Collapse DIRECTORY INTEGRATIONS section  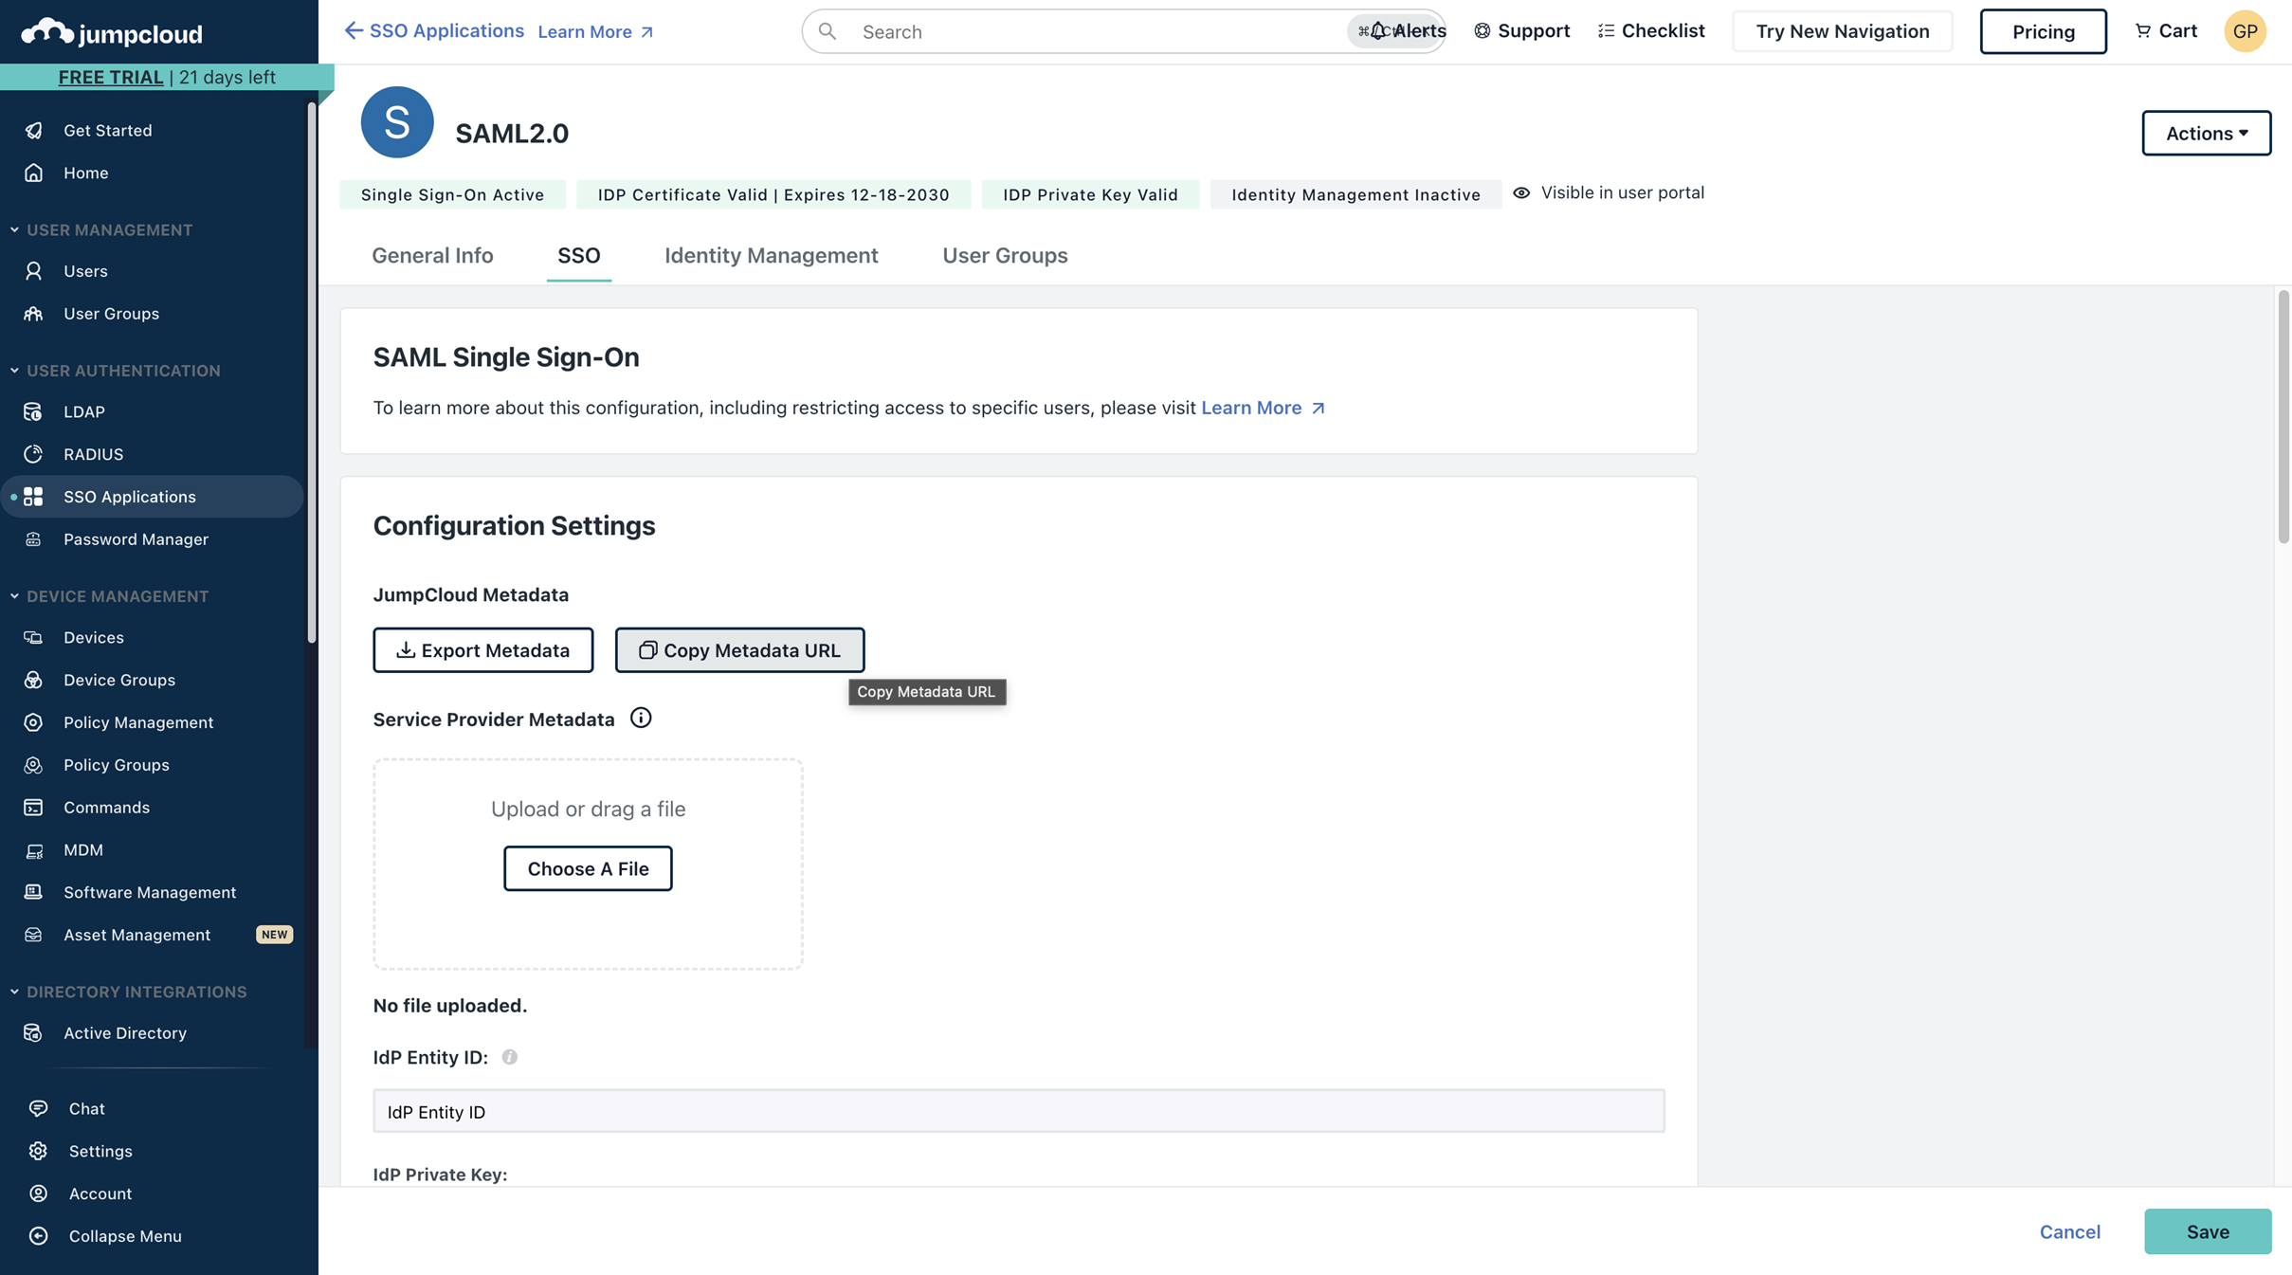(x=14, y=992)
